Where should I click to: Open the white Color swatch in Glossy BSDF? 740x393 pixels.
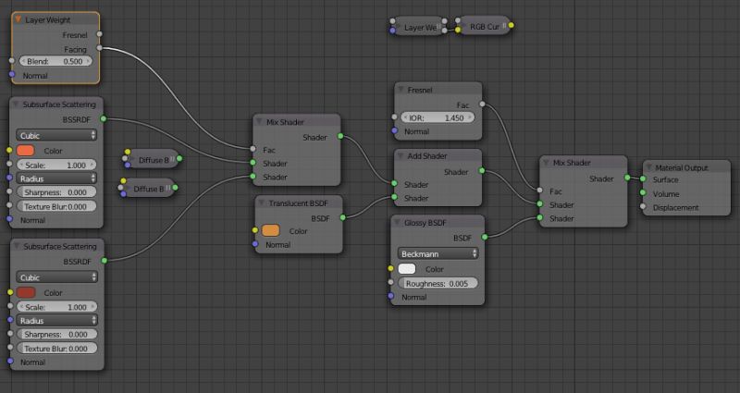click(407, 269)
